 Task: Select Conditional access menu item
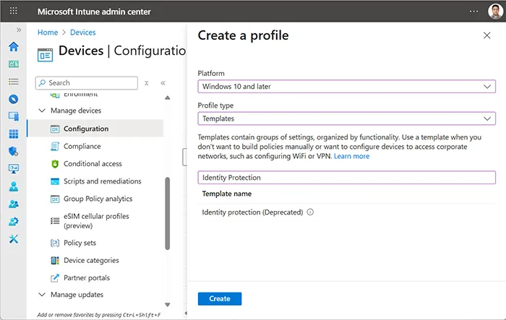click(x=93, y=164)
